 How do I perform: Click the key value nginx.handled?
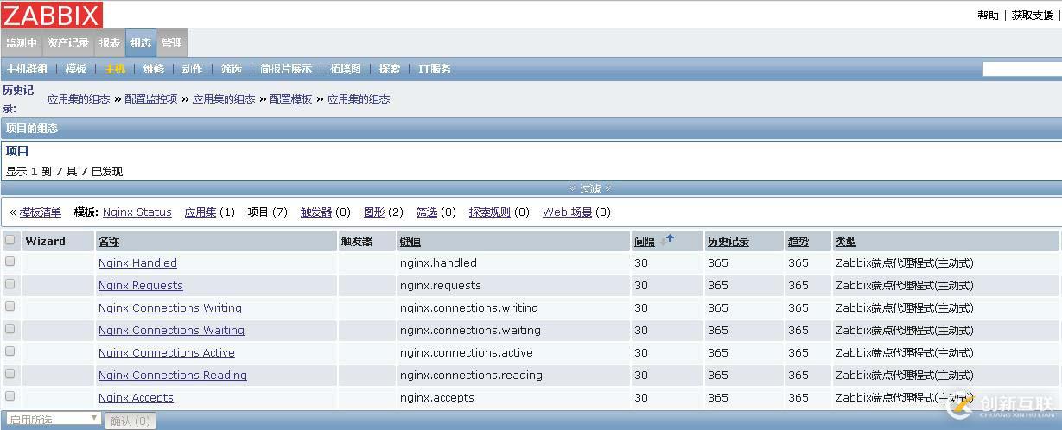click(438, 262)
